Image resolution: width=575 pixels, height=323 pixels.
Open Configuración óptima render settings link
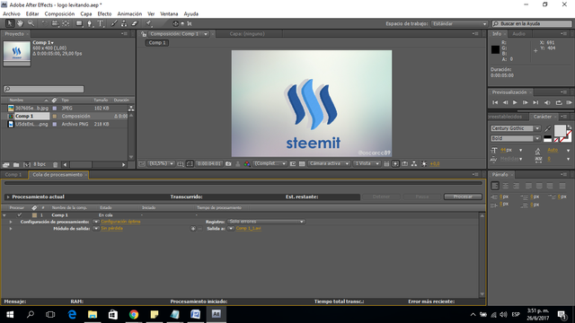pos(120,222)
